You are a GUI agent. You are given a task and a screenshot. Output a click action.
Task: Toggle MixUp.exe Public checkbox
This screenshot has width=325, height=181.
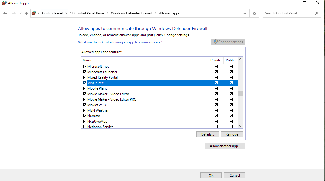pos(231,83)
